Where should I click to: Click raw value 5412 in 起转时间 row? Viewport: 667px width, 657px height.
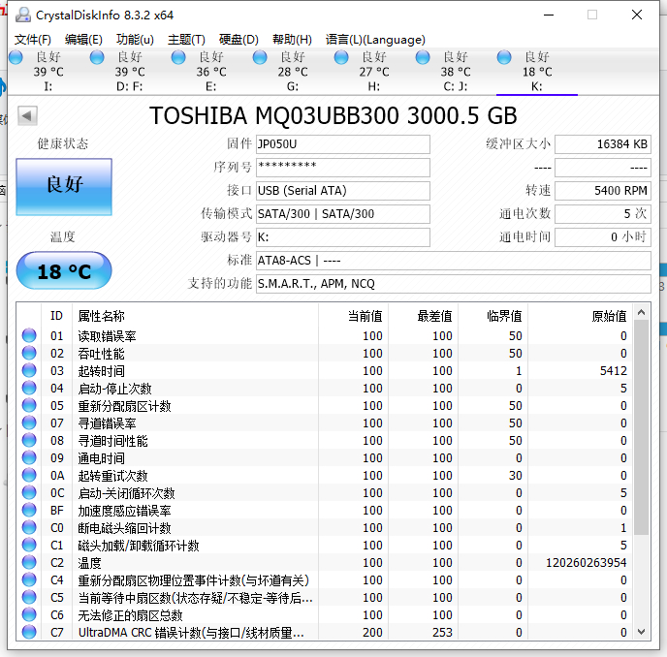[614, 371]
